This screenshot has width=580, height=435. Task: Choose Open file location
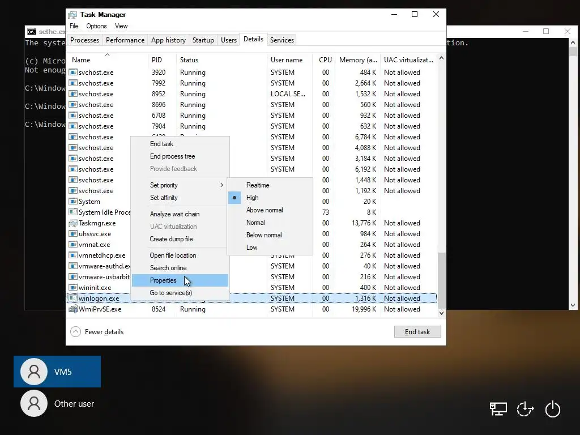(180, 255)
